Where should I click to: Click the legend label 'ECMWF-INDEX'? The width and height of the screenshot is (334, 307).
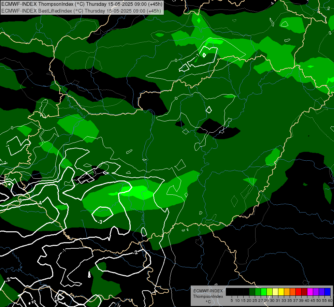pyautogui.click(x=208, y=291)
